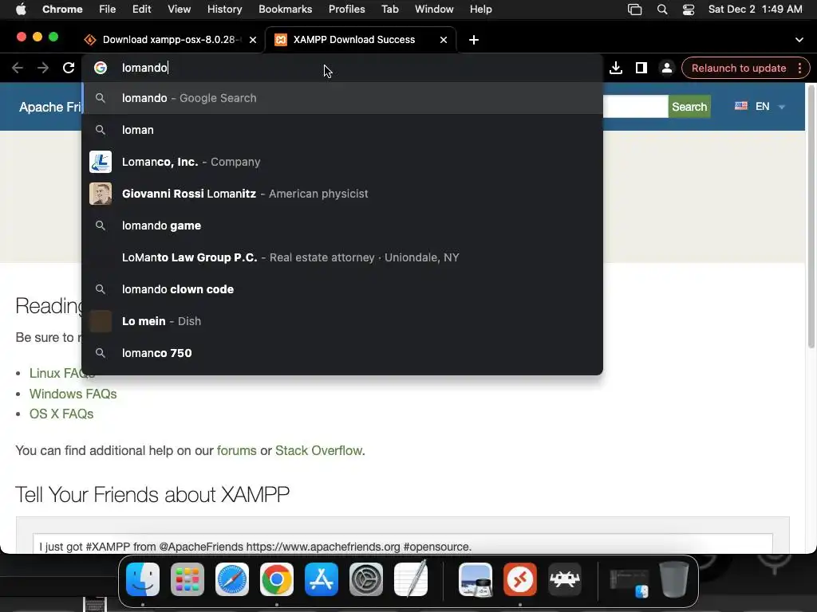Launch RetroArch invader icon in dock
817x612 pixels.
565,579
